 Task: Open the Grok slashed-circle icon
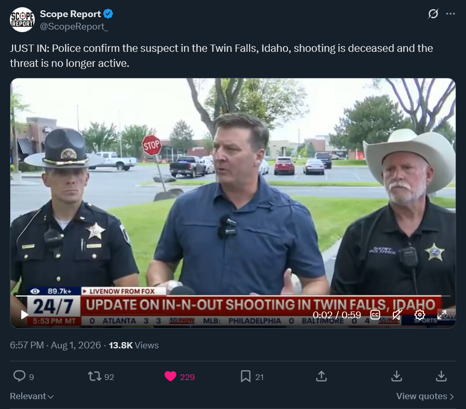[x=433, y=13]
